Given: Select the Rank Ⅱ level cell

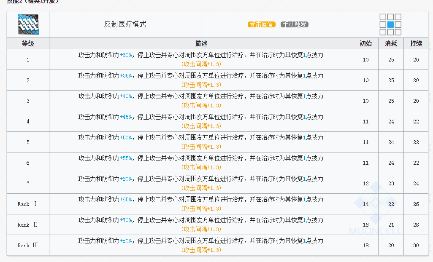Looking at the screenshot, I should [x=28, y=225].
